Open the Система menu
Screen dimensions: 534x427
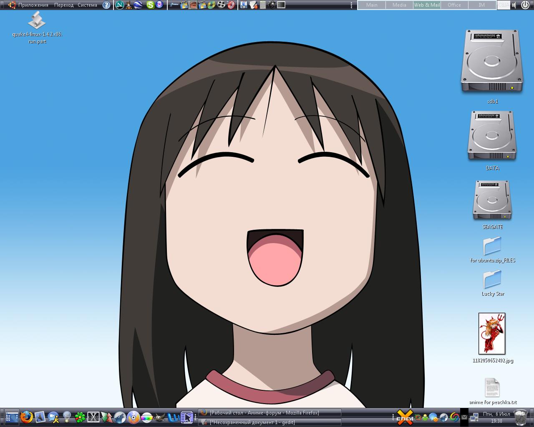(87, 5)
